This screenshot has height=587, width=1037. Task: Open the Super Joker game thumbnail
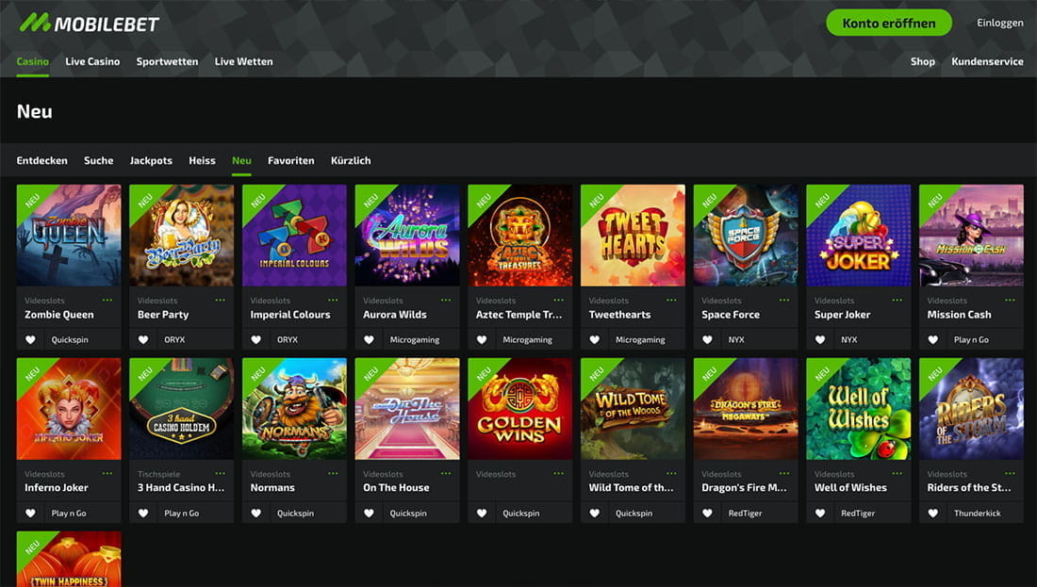tap(859, 236)
